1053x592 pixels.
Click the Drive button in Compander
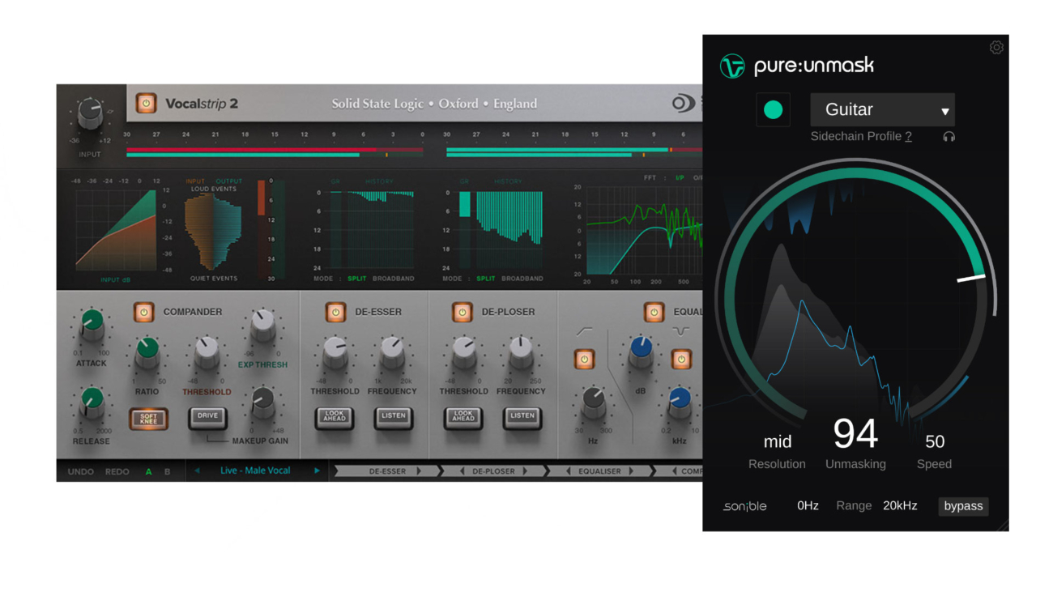tap(208, 418)
